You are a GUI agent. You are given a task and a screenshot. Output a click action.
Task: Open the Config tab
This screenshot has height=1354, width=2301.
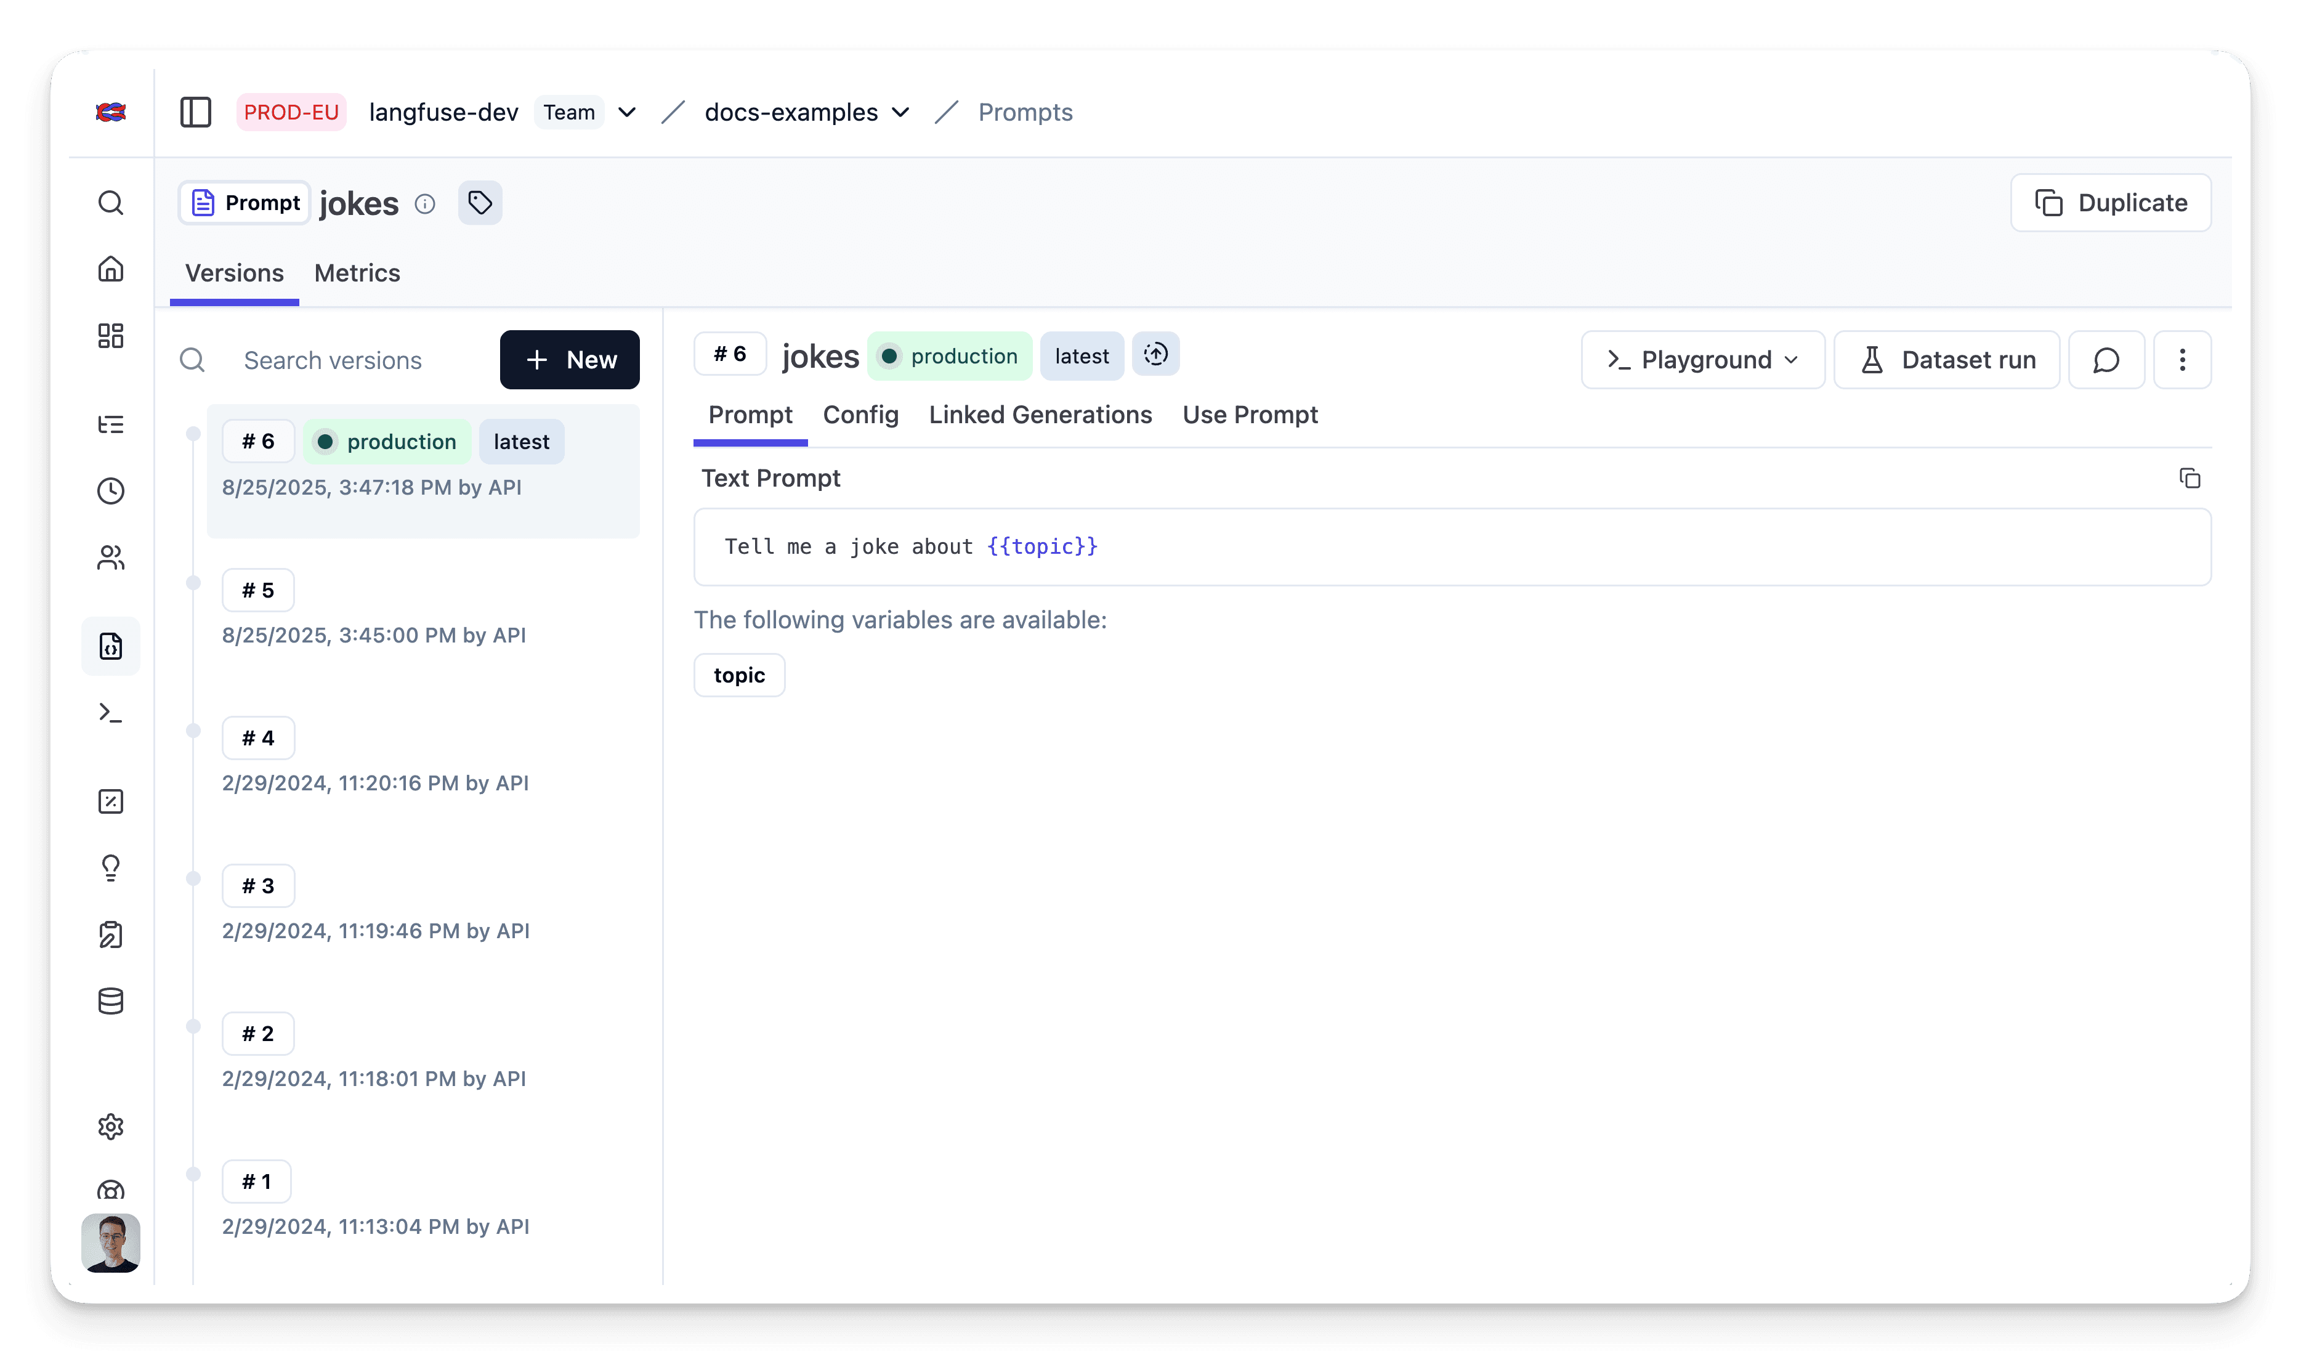click(860, 415)
